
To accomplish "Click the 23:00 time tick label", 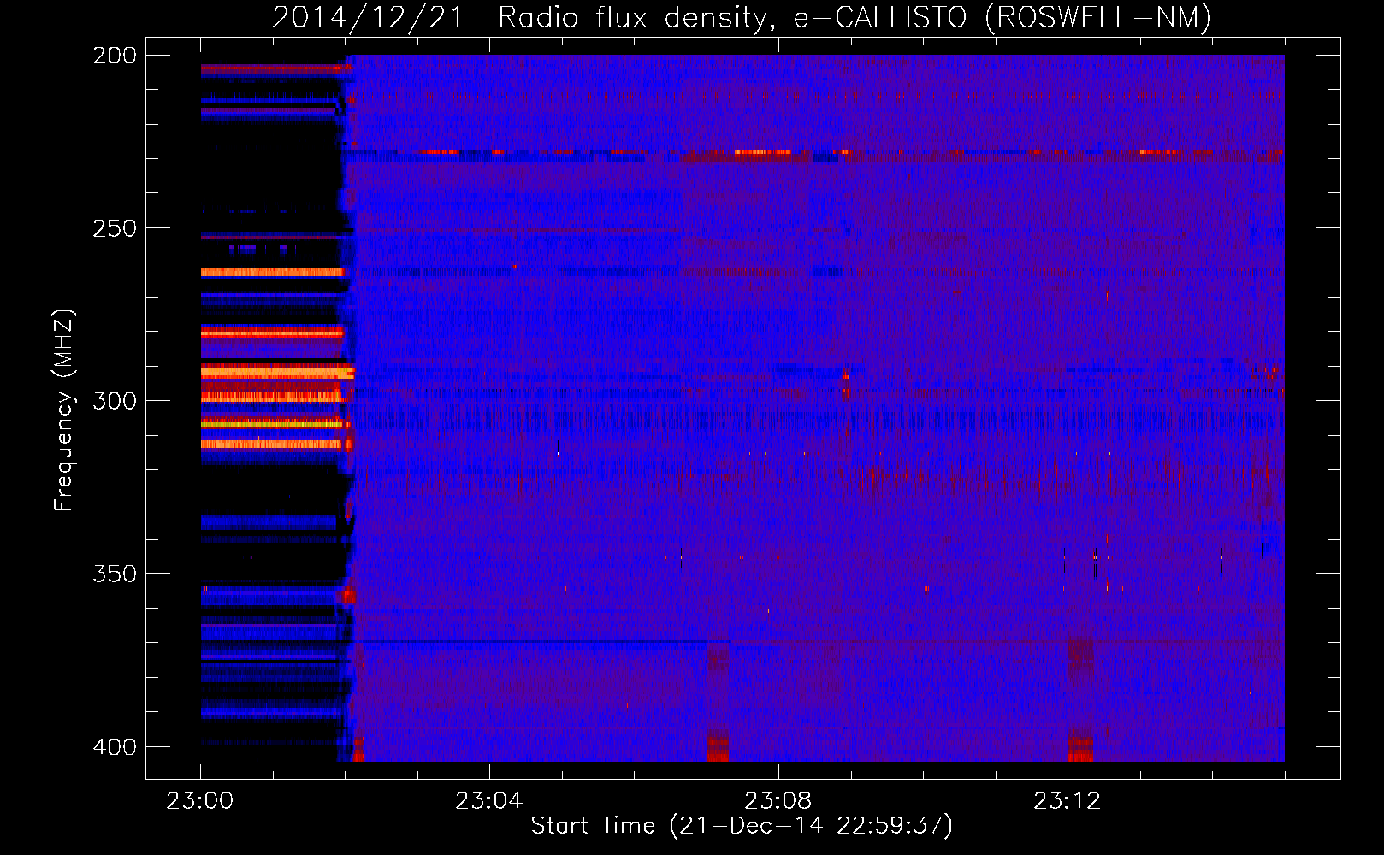I will [200, 801].
